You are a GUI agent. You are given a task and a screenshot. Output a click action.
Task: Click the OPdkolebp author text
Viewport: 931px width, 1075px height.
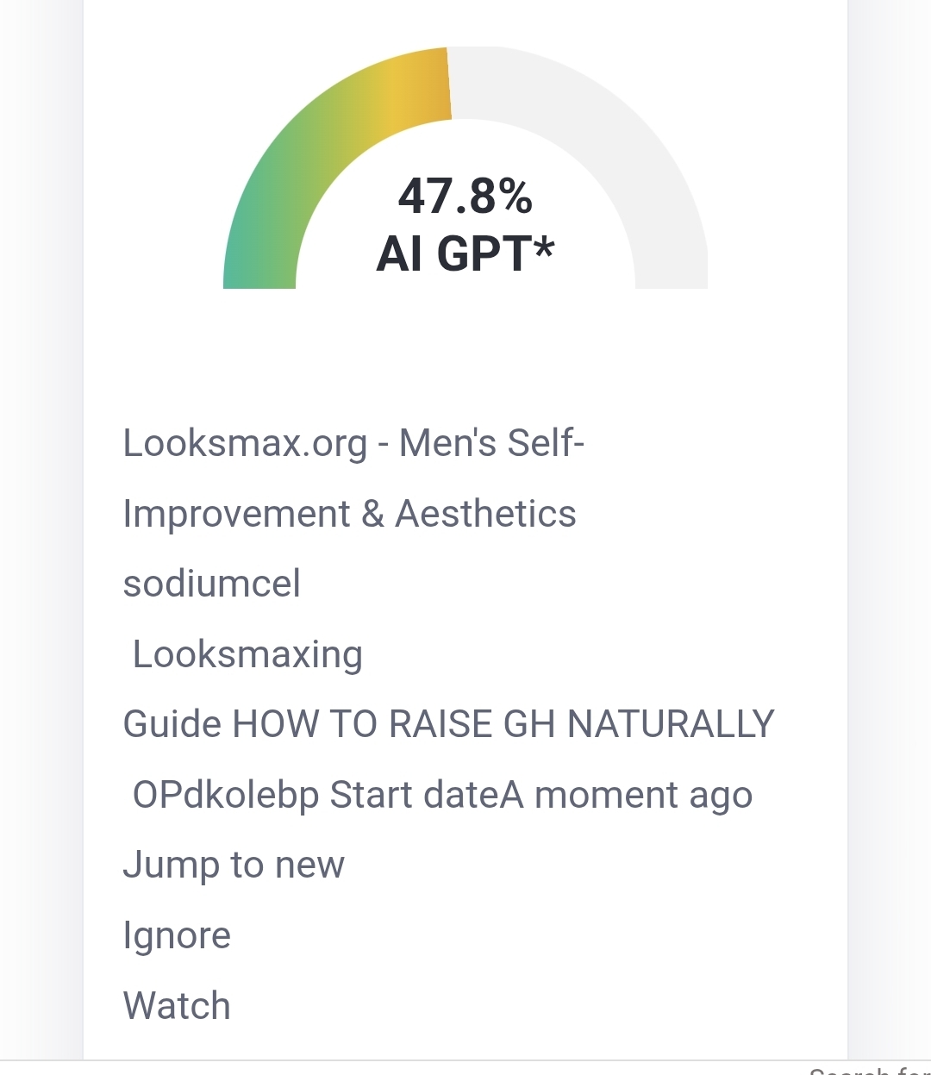point(226,795)
